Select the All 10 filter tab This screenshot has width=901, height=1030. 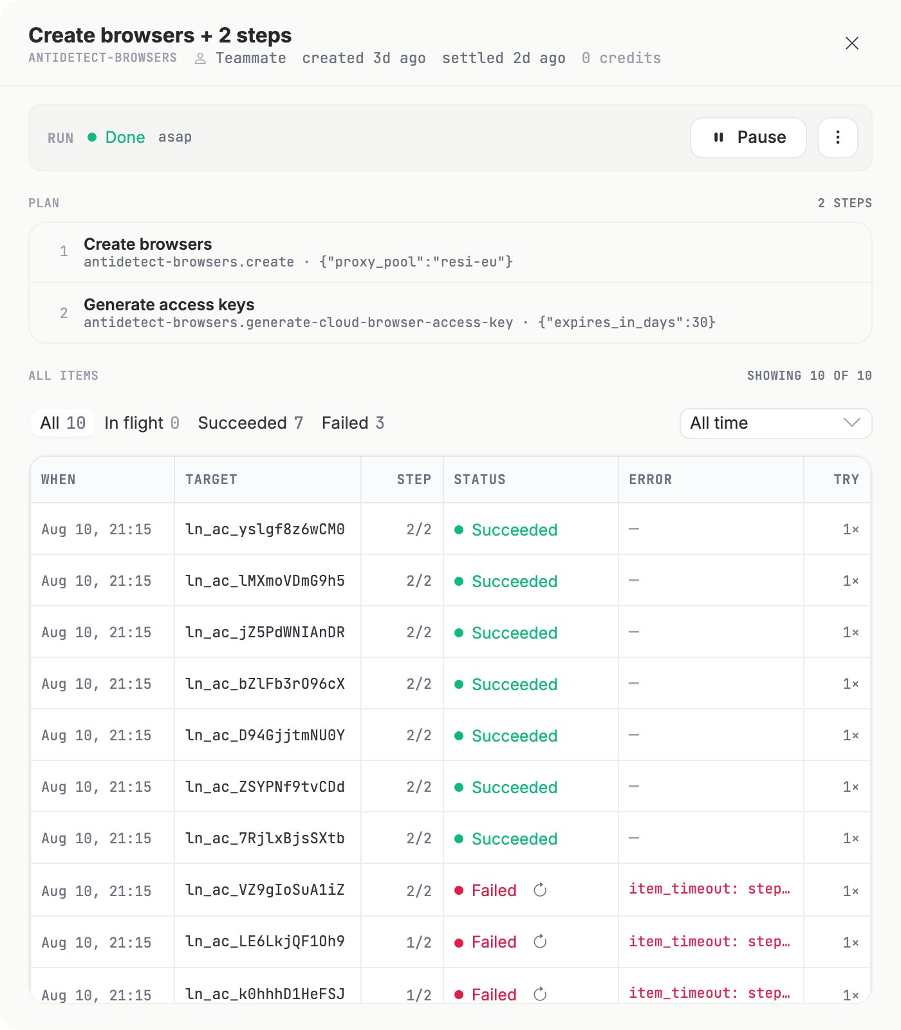[x=62, y=423]
